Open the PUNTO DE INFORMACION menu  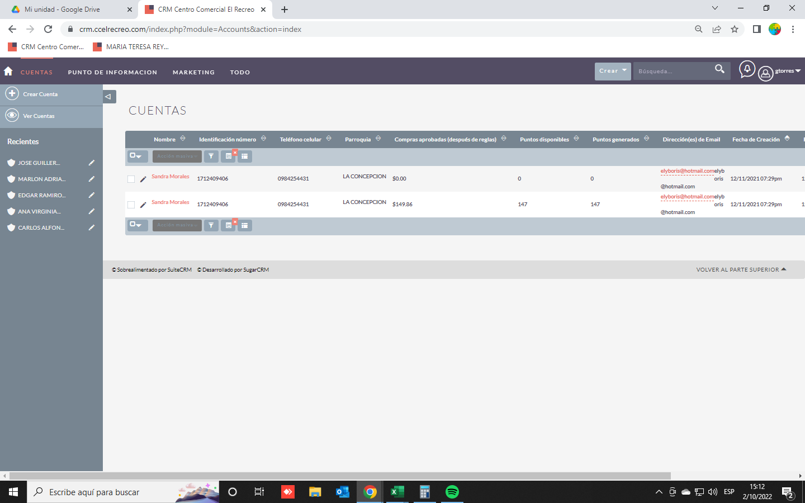[112, 73]
